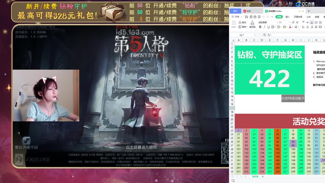The width and height of the screenshot is (325, 183).
Task: Expand the quick access toolbar customize arrow
Action: click(272, 17)
